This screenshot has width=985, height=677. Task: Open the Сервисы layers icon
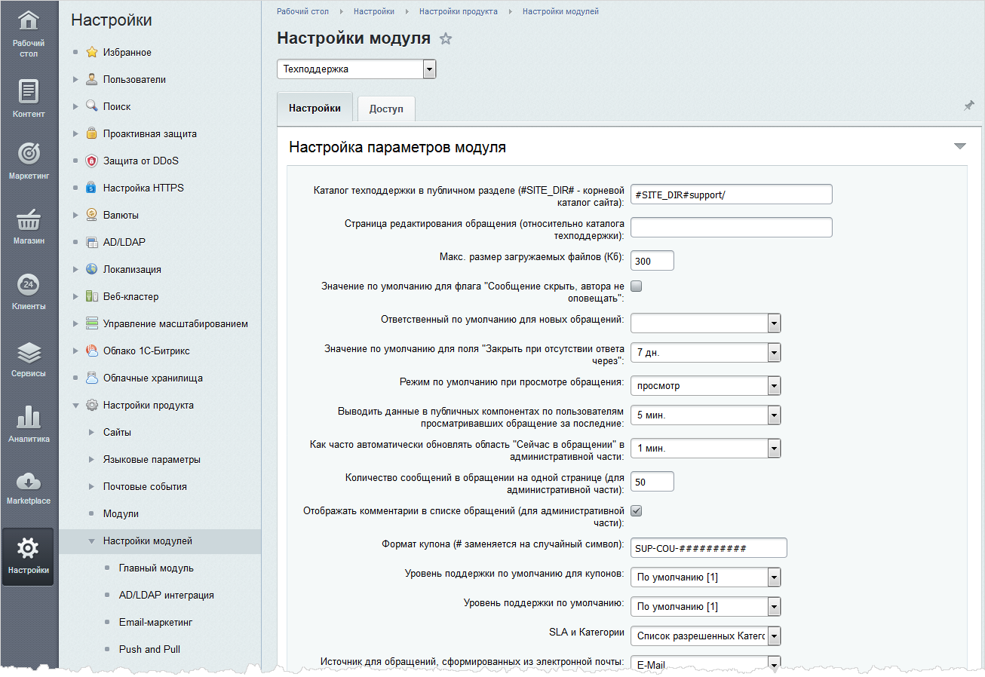click(x=29, y=352)
